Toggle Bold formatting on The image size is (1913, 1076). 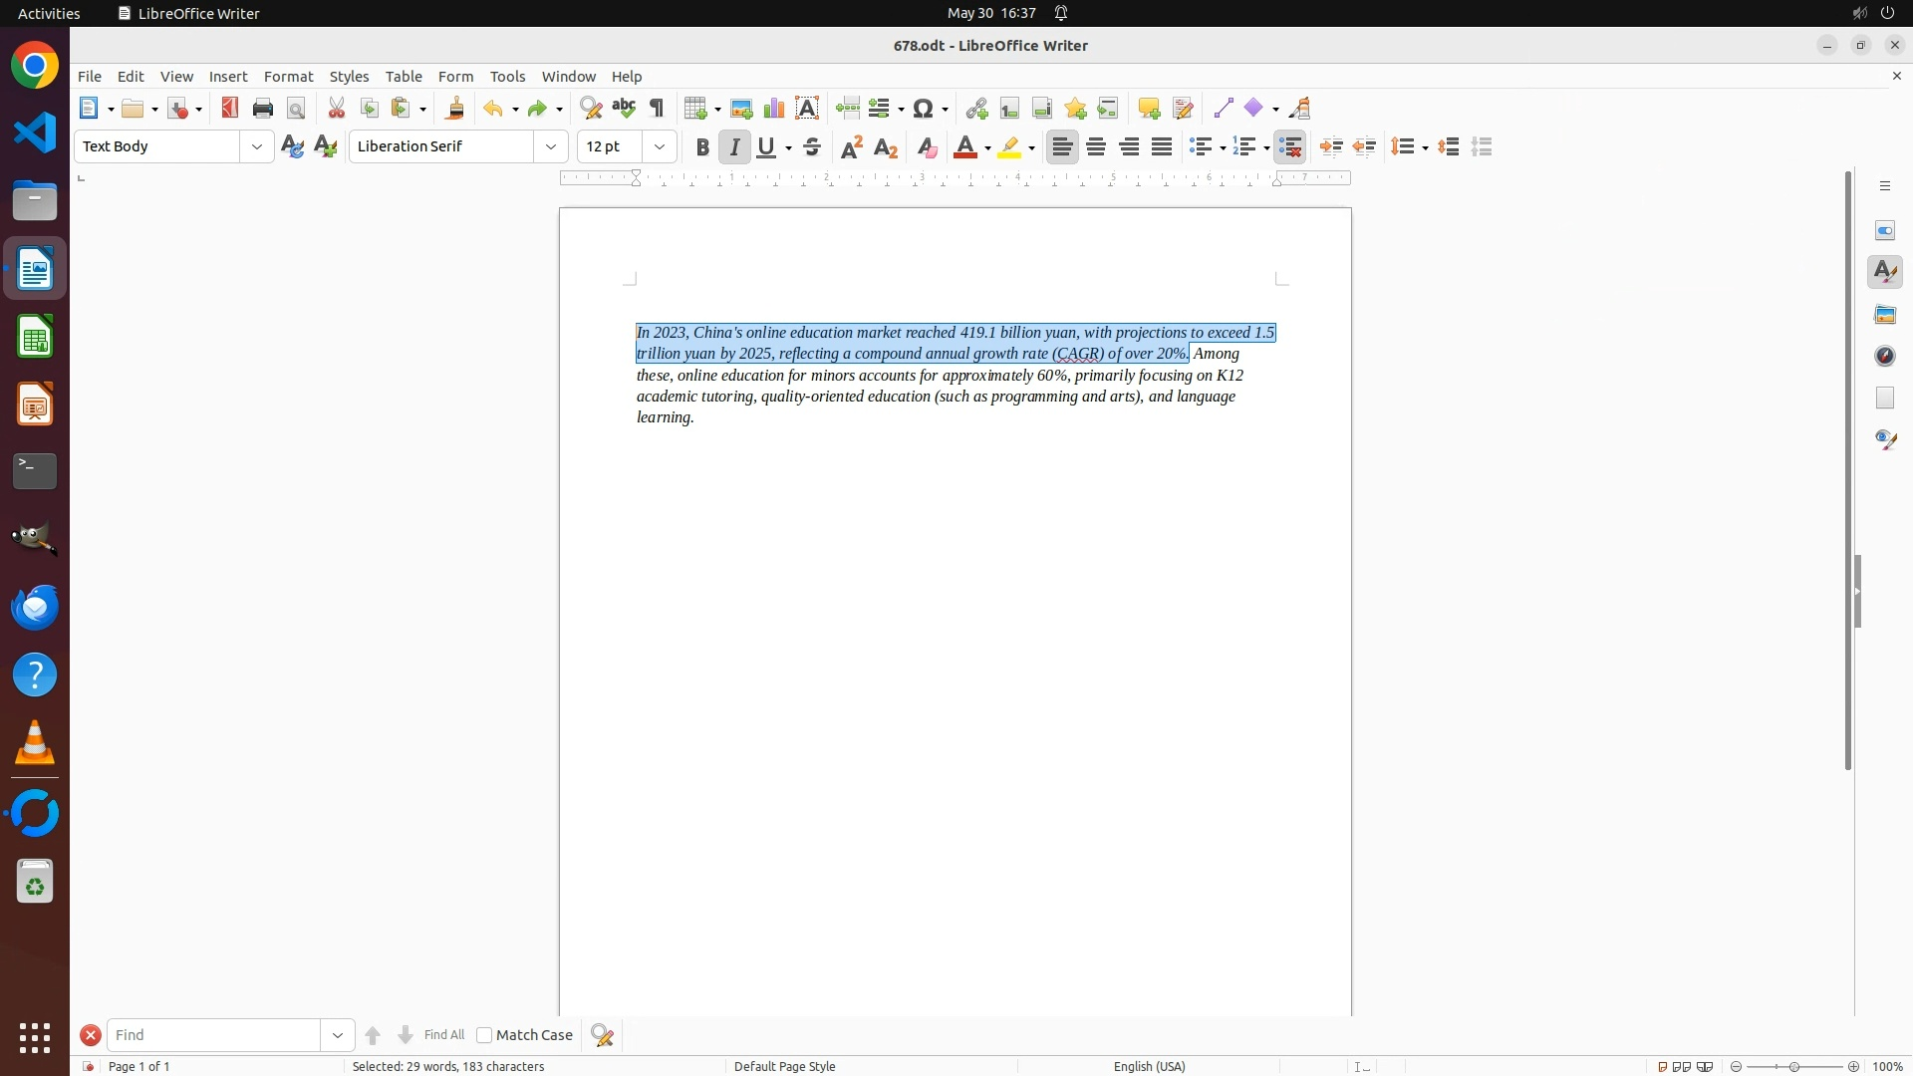pos(702,147)
